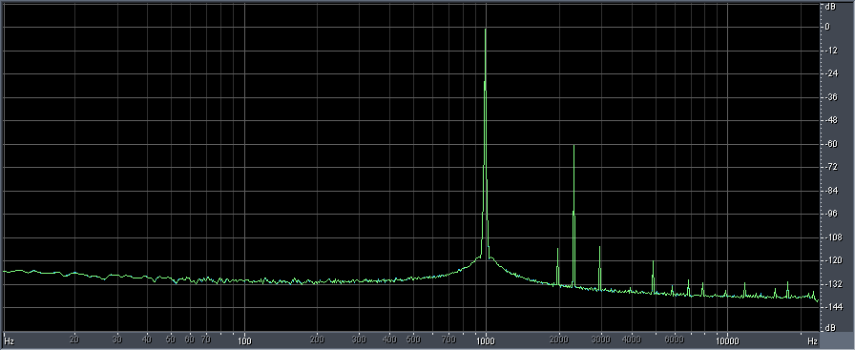Select the -36 dB level label
Screen dimensions: 855x350
tap(830, 97)
